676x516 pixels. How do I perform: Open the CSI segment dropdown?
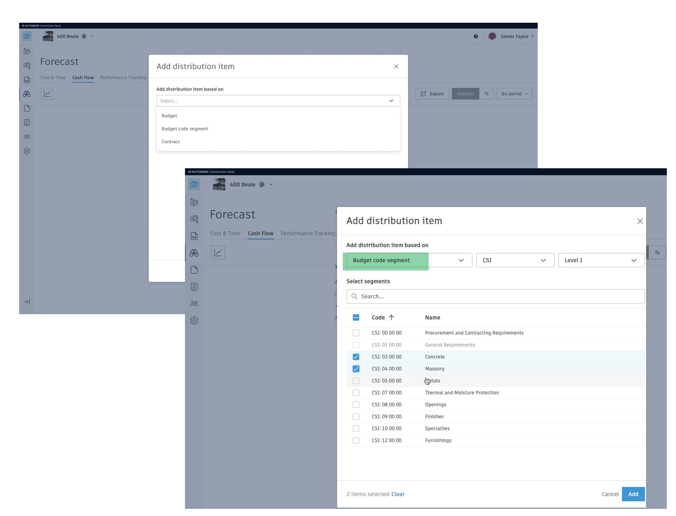515,260
